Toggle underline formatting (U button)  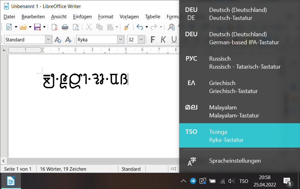pos(174,40)
